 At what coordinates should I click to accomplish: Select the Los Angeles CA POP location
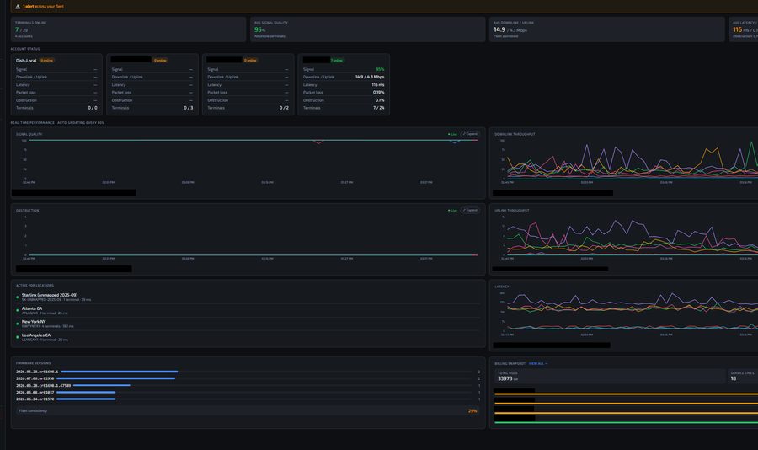248,337
